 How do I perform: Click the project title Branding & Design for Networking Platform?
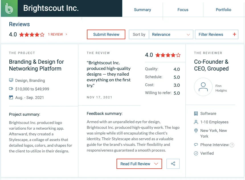(x=36, y=65)
